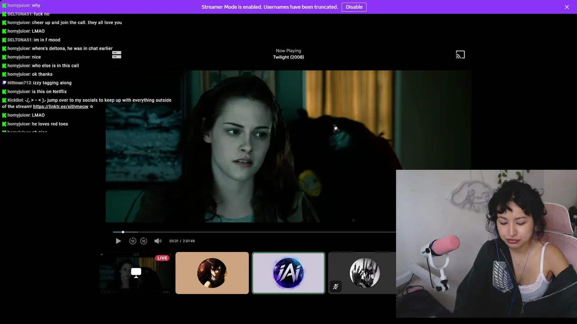Image resolution: width=577 pixels, height=324 pixels.
Task: Select the iAi logo participant tile
Action: pos(288,273)
